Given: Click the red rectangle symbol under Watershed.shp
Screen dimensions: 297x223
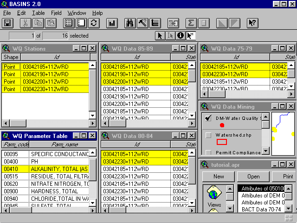Looking at the screenshot, I should (x=222, y=142).
